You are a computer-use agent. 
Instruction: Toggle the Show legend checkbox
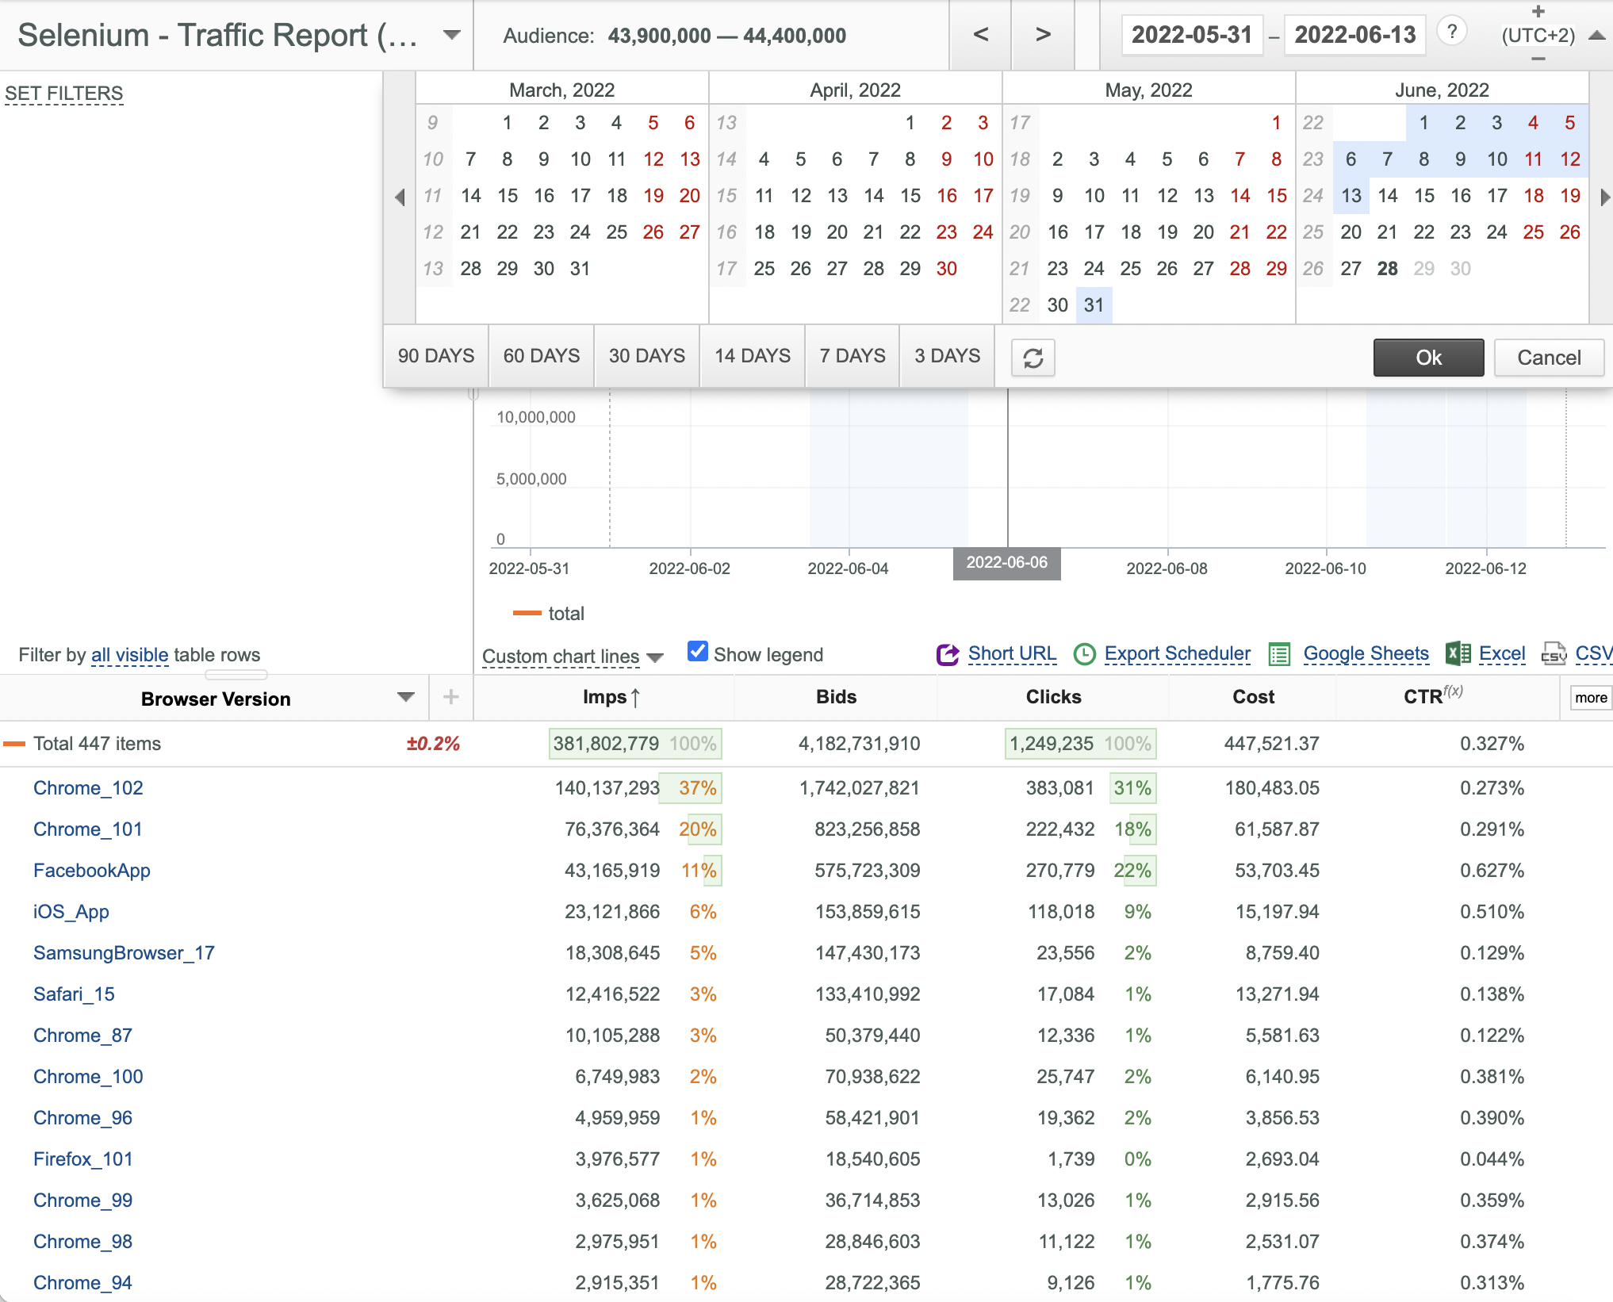[x=697, y=652]
